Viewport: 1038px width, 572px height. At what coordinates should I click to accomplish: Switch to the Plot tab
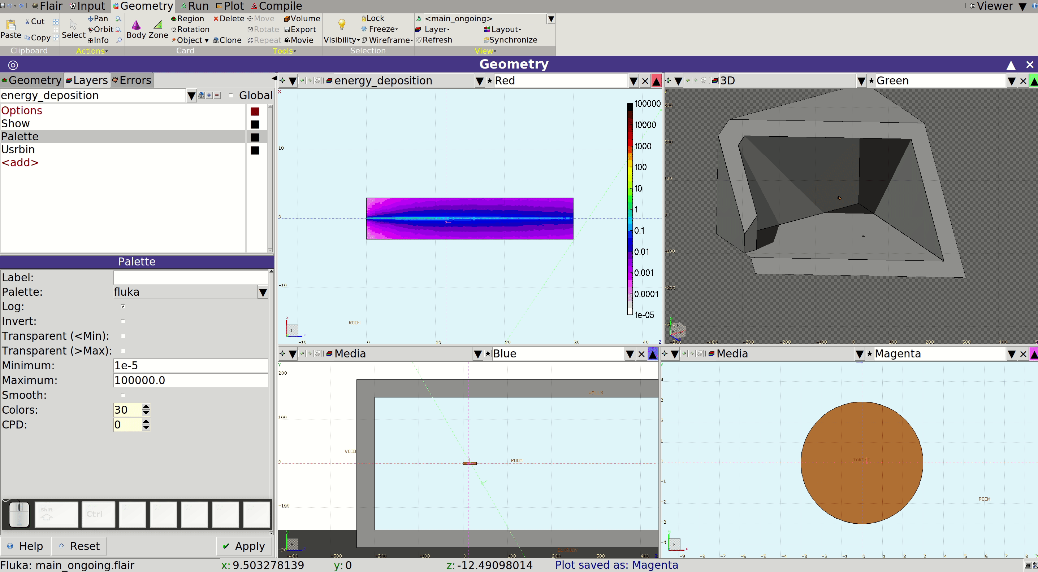(230, 6)
